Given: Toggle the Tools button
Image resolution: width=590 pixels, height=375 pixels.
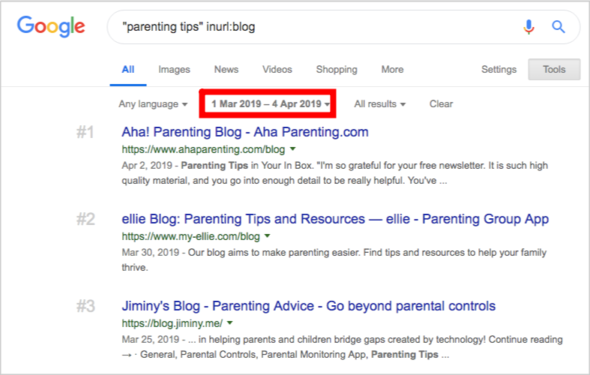Looking at the screenshot, I should tap(554, 69).
